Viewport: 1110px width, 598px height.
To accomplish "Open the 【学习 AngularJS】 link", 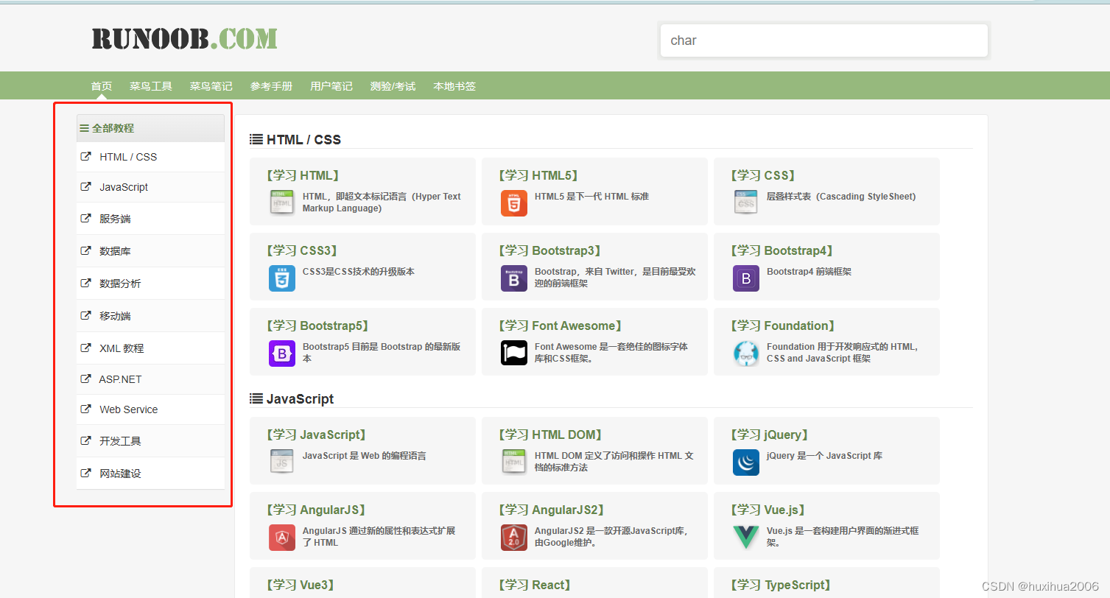I will [x=317, y=510].
